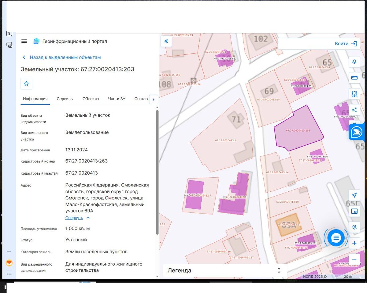The height and width of the screenshot is (293, 367).
Task: Click the date value 13.11.2024
Action: pos(76,150)
